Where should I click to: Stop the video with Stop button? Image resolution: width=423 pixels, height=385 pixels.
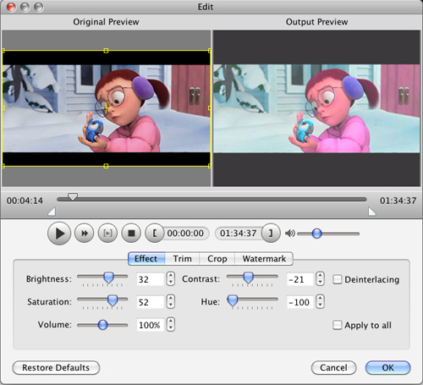tap(131, 234)
